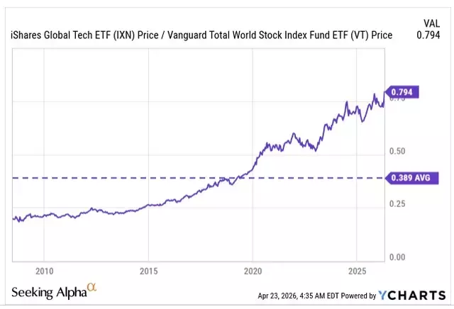Viewport: 454px width, 309px height.
Task: Select the 2025 x-axis label
Action: pos(358,271)
